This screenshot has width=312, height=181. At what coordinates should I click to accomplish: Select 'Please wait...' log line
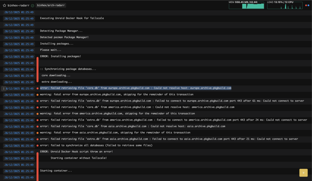tap(51, 50)
